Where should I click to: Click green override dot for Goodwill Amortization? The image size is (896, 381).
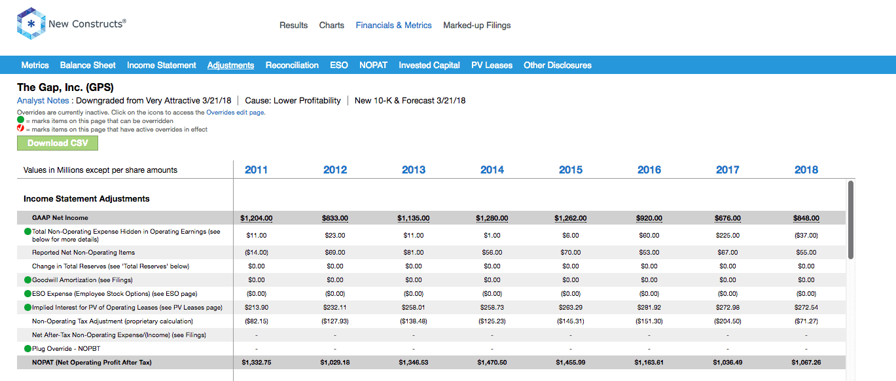pyautogui.click(x=27, y=280)
